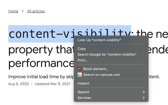Open the All articles breadcrumb link
Viewport: 168px width, 105px height.
coord(36,11)
